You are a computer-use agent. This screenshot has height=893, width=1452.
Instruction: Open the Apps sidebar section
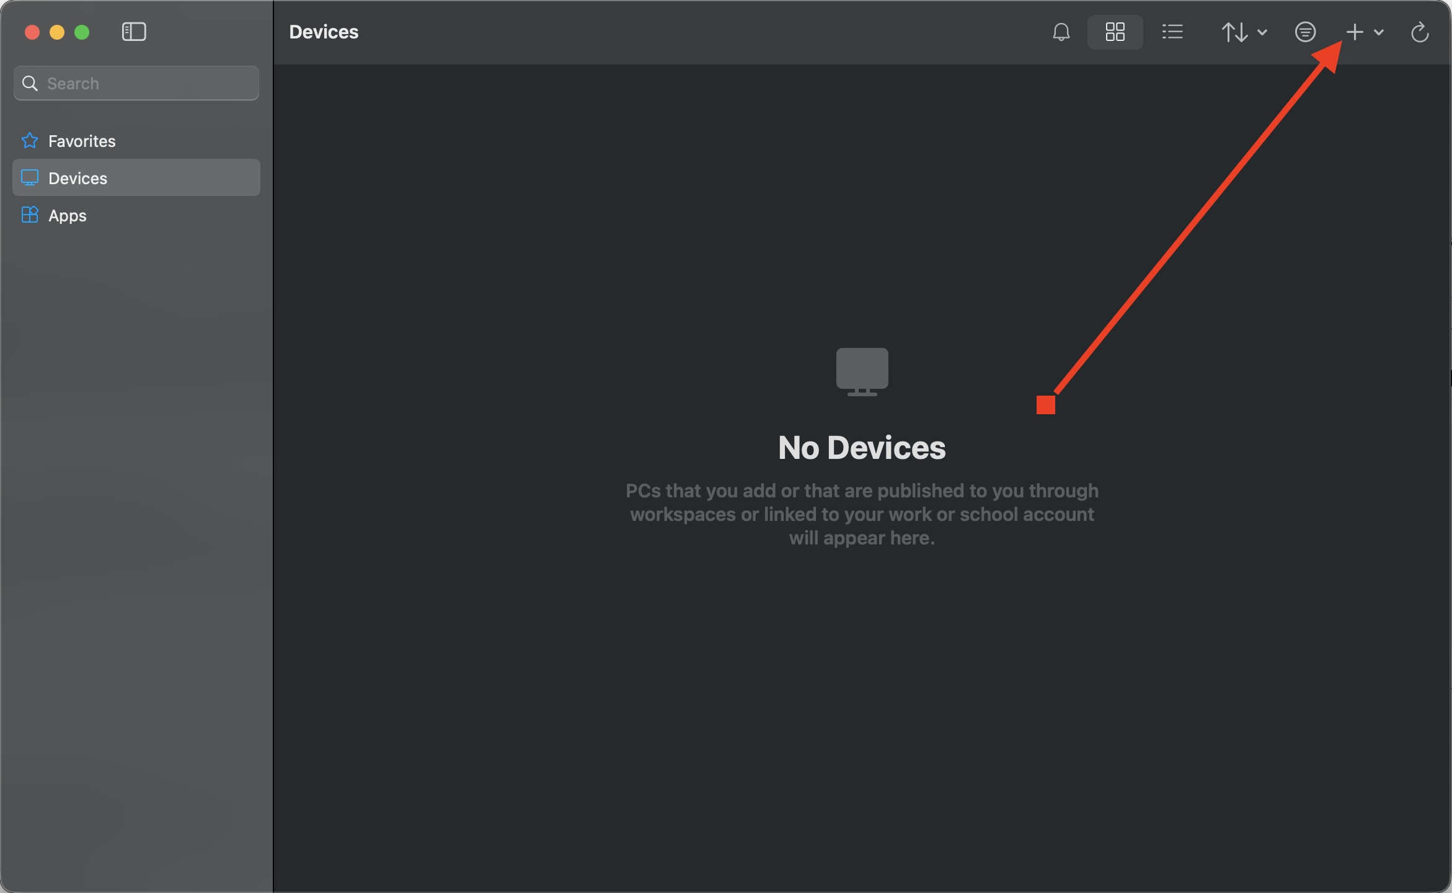coord(67,215)
